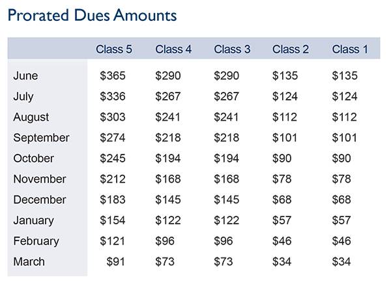Select the Class 5 column header

pos(114,49)
